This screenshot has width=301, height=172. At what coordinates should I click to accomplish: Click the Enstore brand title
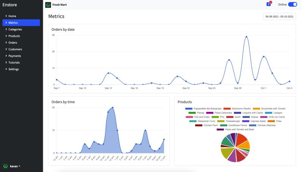(x=10, y=5)
